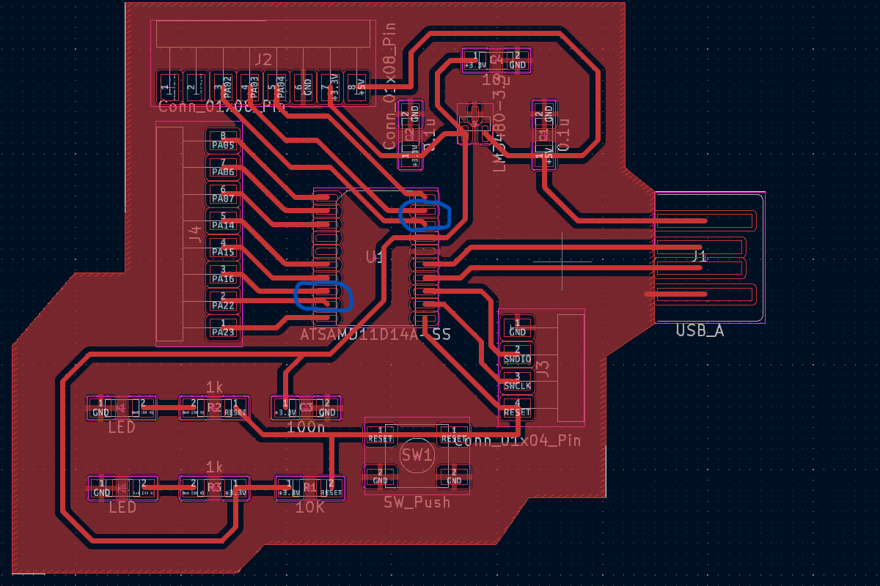This screenshot has width=880, height=586.
Task: Select R1 pad 2 RESET
Action: [x=331, y=488]
